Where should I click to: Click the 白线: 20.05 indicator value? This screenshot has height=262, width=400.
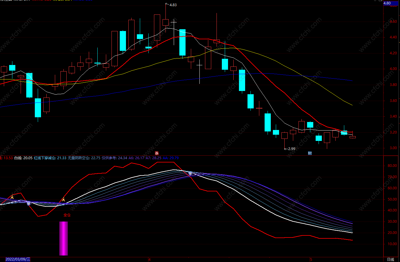coord(23,158)
